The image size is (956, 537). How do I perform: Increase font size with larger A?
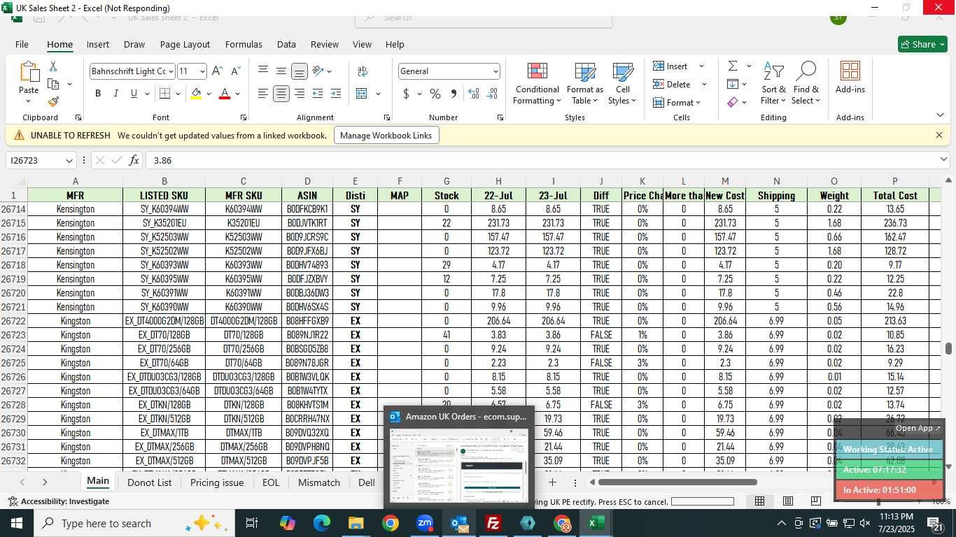click(217, 71)
